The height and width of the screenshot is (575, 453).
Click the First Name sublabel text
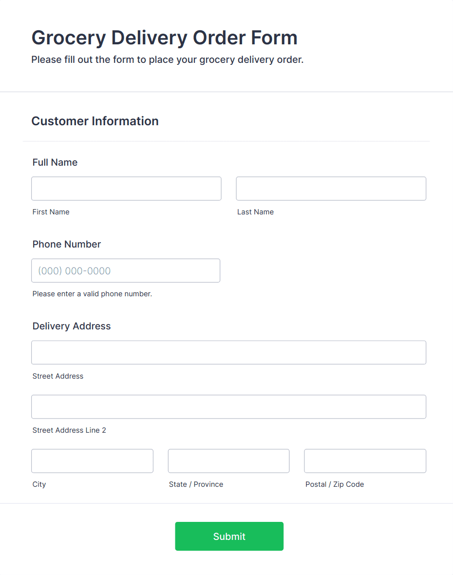point(51,212)
